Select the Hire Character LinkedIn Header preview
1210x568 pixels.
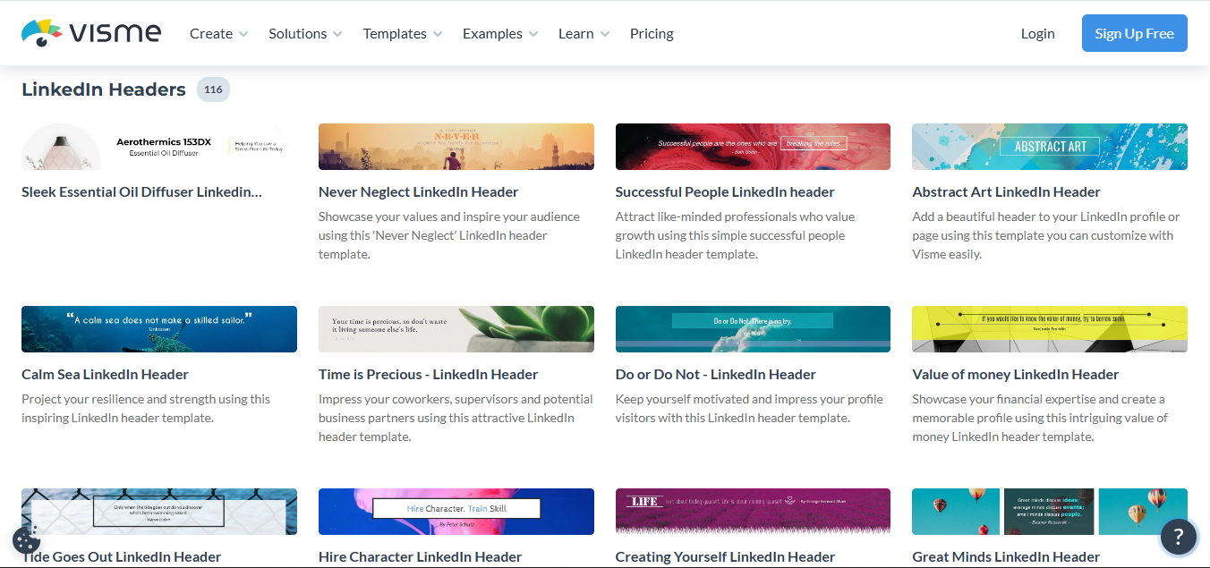(x=456, y=511)
